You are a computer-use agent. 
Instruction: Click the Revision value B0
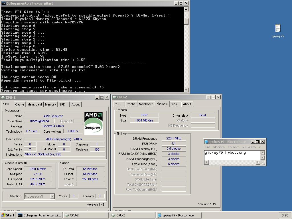[97, 149]
